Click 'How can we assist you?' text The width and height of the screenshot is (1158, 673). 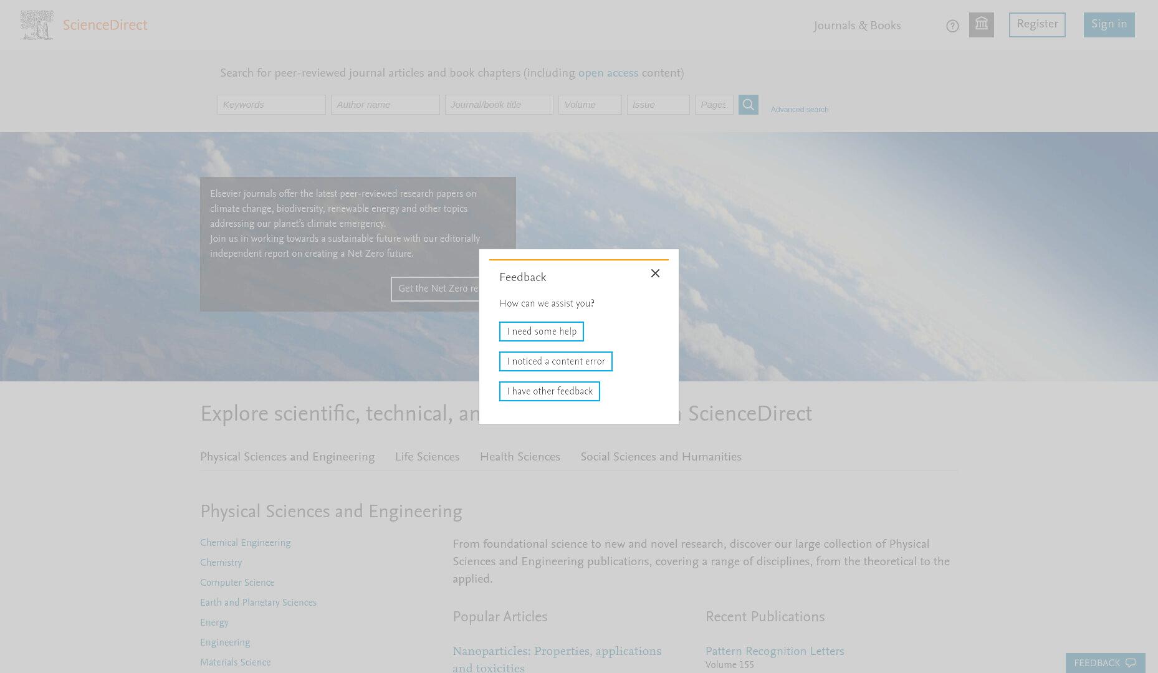point(547,304)
